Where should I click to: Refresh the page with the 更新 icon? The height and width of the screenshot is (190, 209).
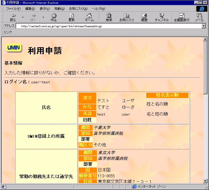tap(71, 17)
